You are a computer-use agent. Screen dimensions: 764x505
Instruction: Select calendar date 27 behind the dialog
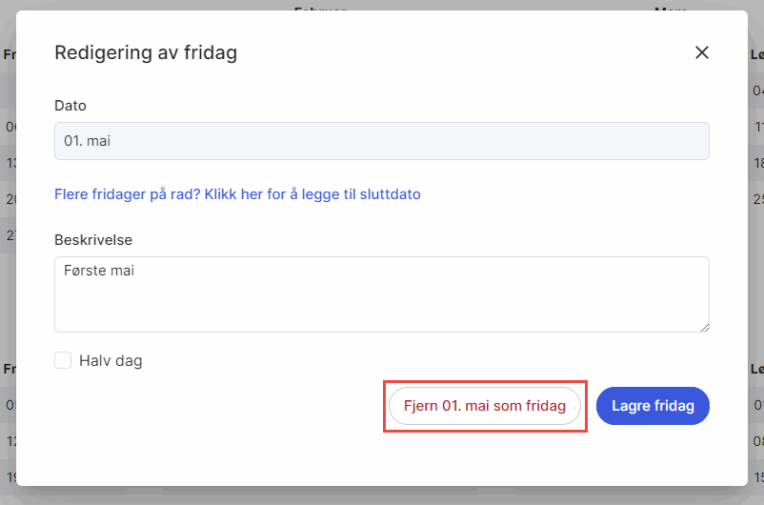tap(10, 235)
